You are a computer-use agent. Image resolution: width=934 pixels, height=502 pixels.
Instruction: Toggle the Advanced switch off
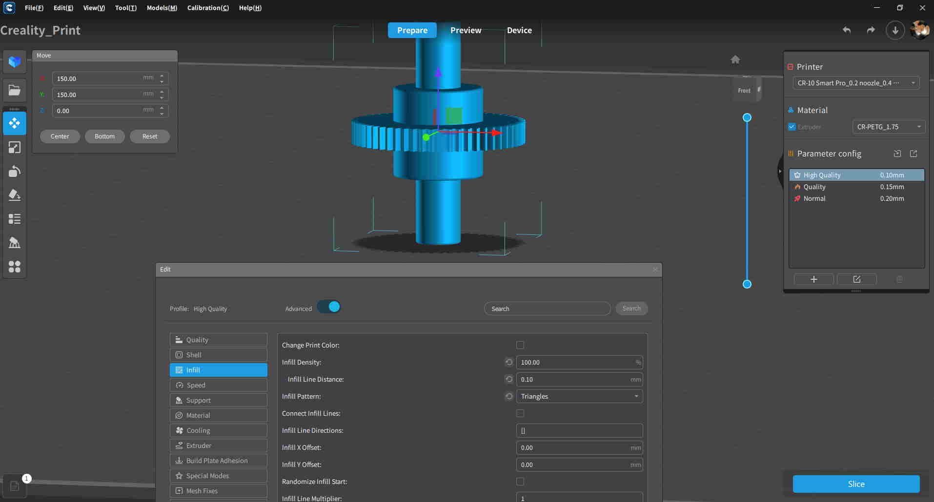329,307
